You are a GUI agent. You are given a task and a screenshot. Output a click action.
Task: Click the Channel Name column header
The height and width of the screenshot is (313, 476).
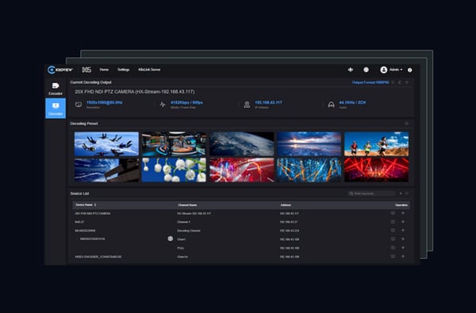(x=187, y=205)
